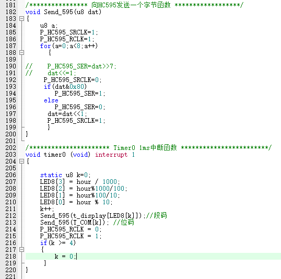Click 'LED8[3] = hour / 1000;' line
The width and height of the screenshot is (281, 279).
pos(80,182)
